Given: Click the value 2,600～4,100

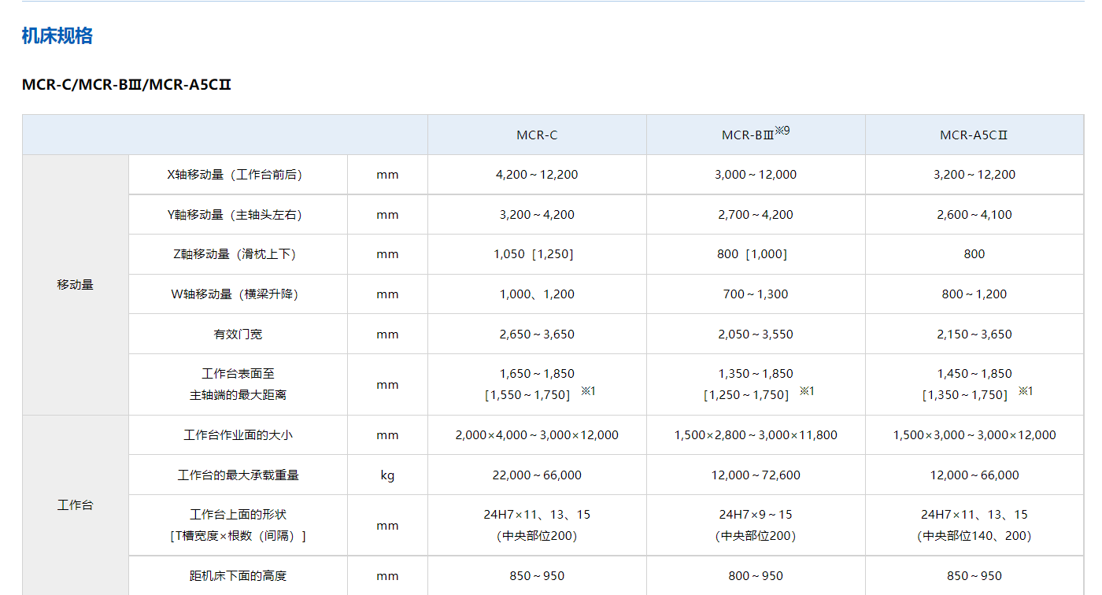Looking at the screenshot, I should click(974, 214).
